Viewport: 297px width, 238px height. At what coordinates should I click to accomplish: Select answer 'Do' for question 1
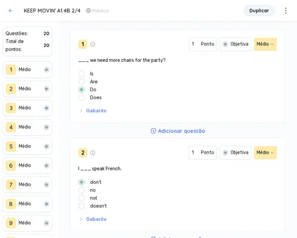82,89
